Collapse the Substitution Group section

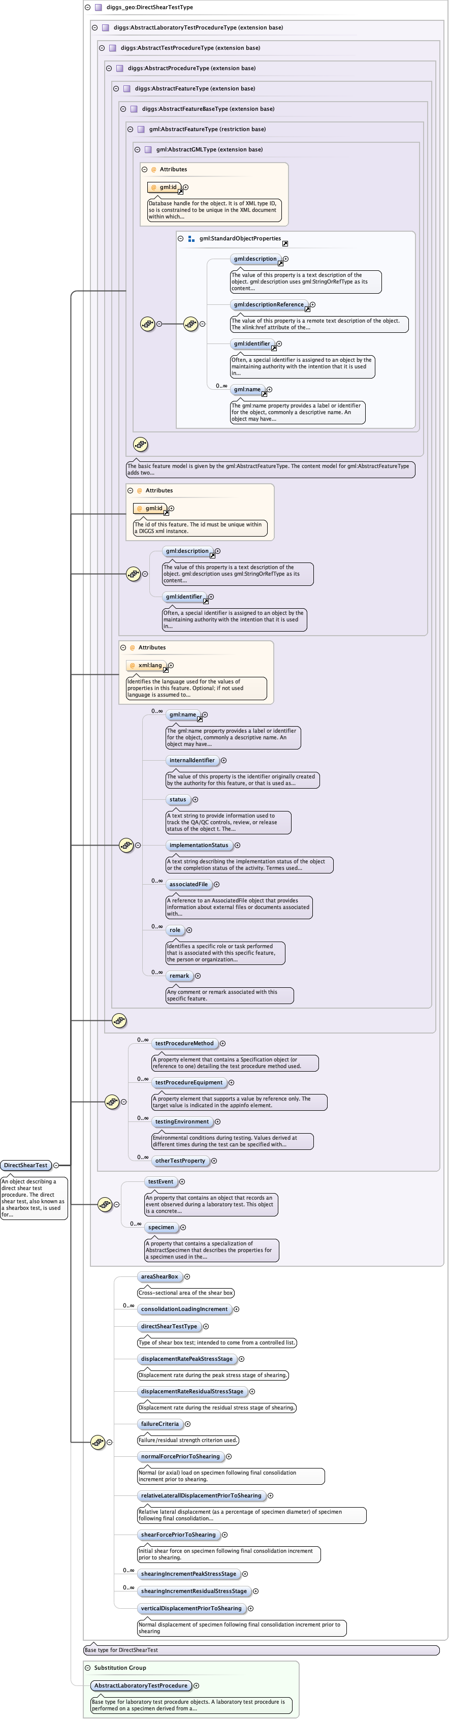point(87,1668)
